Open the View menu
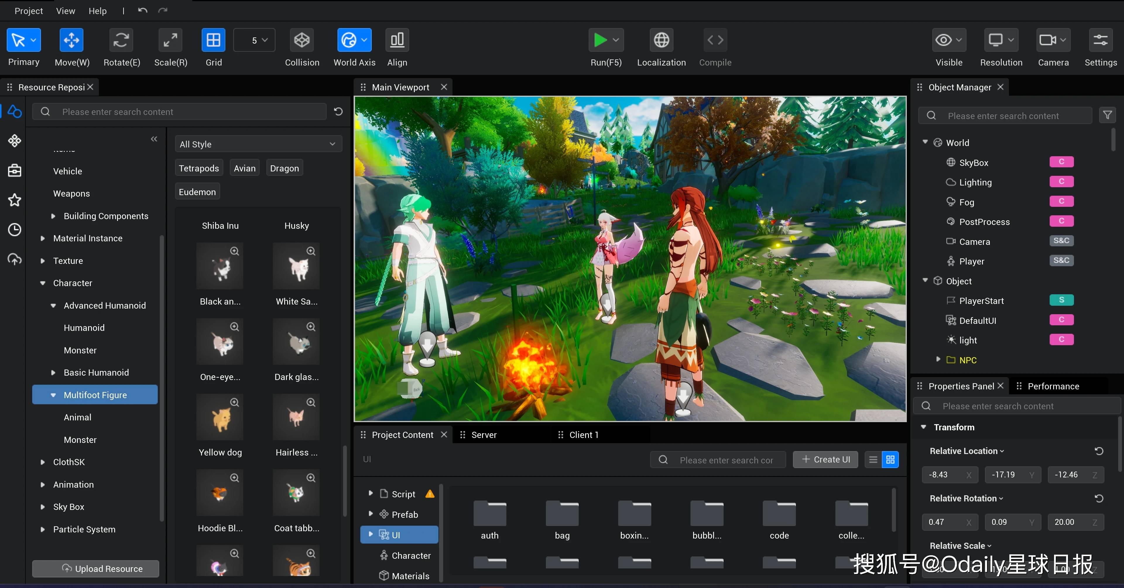 [x=66, y=11]
